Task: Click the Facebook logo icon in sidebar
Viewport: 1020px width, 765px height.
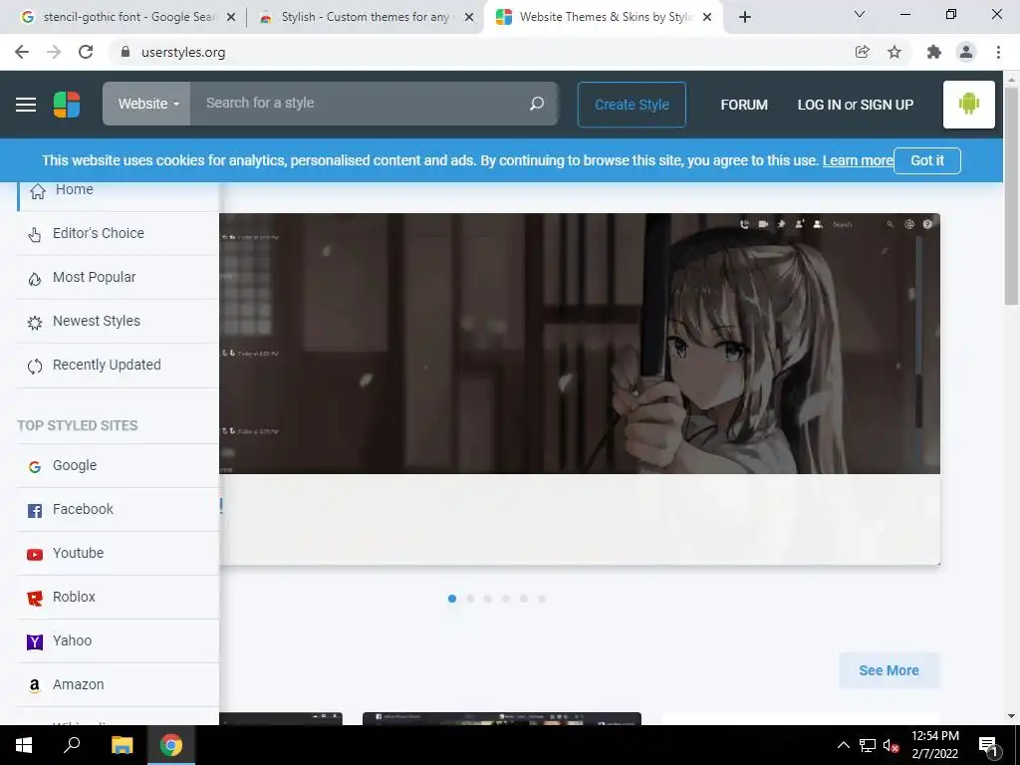Action: tap(35, 511)
